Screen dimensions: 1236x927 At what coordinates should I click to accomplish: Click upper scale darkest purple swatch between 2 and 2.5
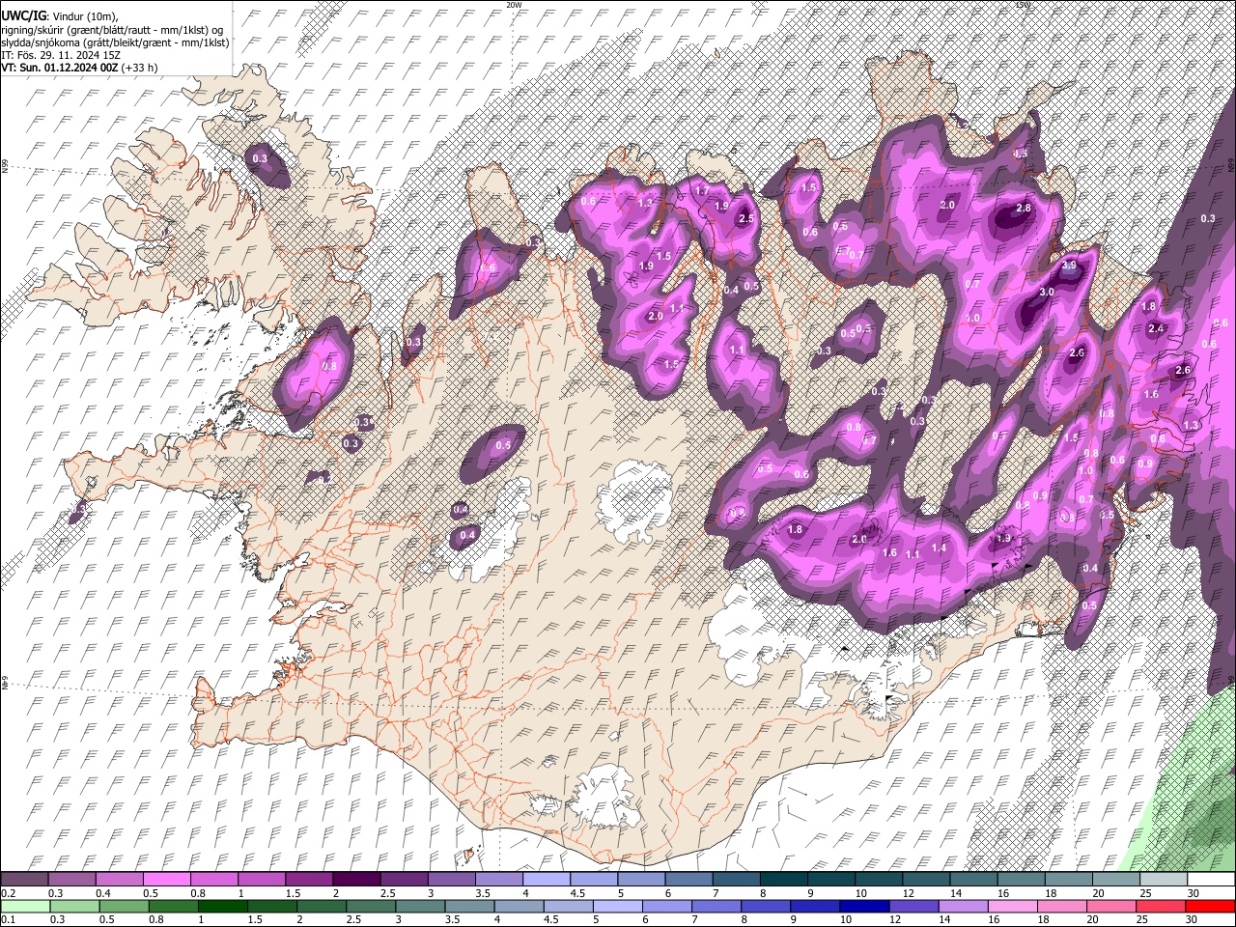[x=355, y=880]
